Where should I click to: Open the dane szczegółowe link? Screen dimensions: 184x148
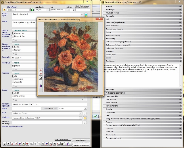(x=63, y=140)
